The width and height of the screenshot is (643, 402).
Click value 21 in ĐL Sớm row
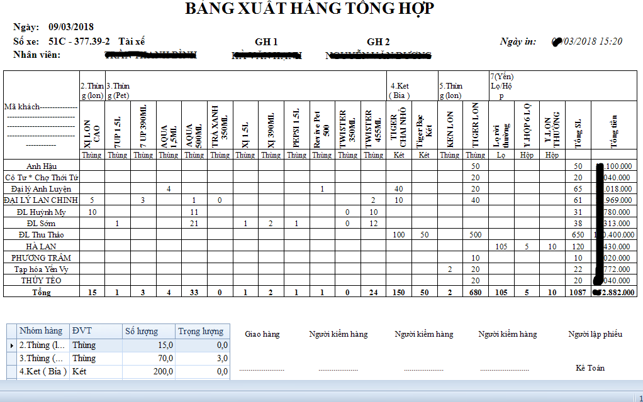click(x=194, y=224)
